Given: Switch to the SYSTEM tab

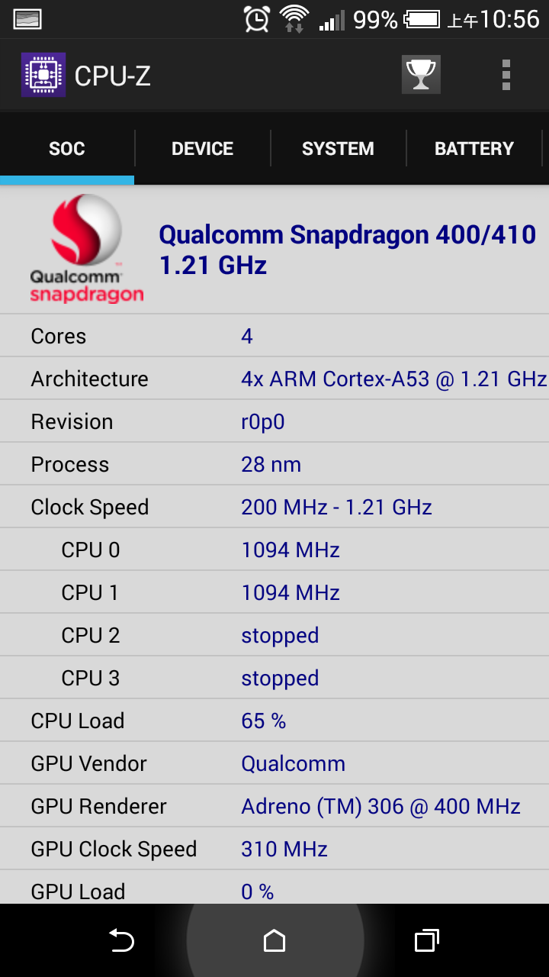Looking at the screenshot, I should click(x=338, y=149).
